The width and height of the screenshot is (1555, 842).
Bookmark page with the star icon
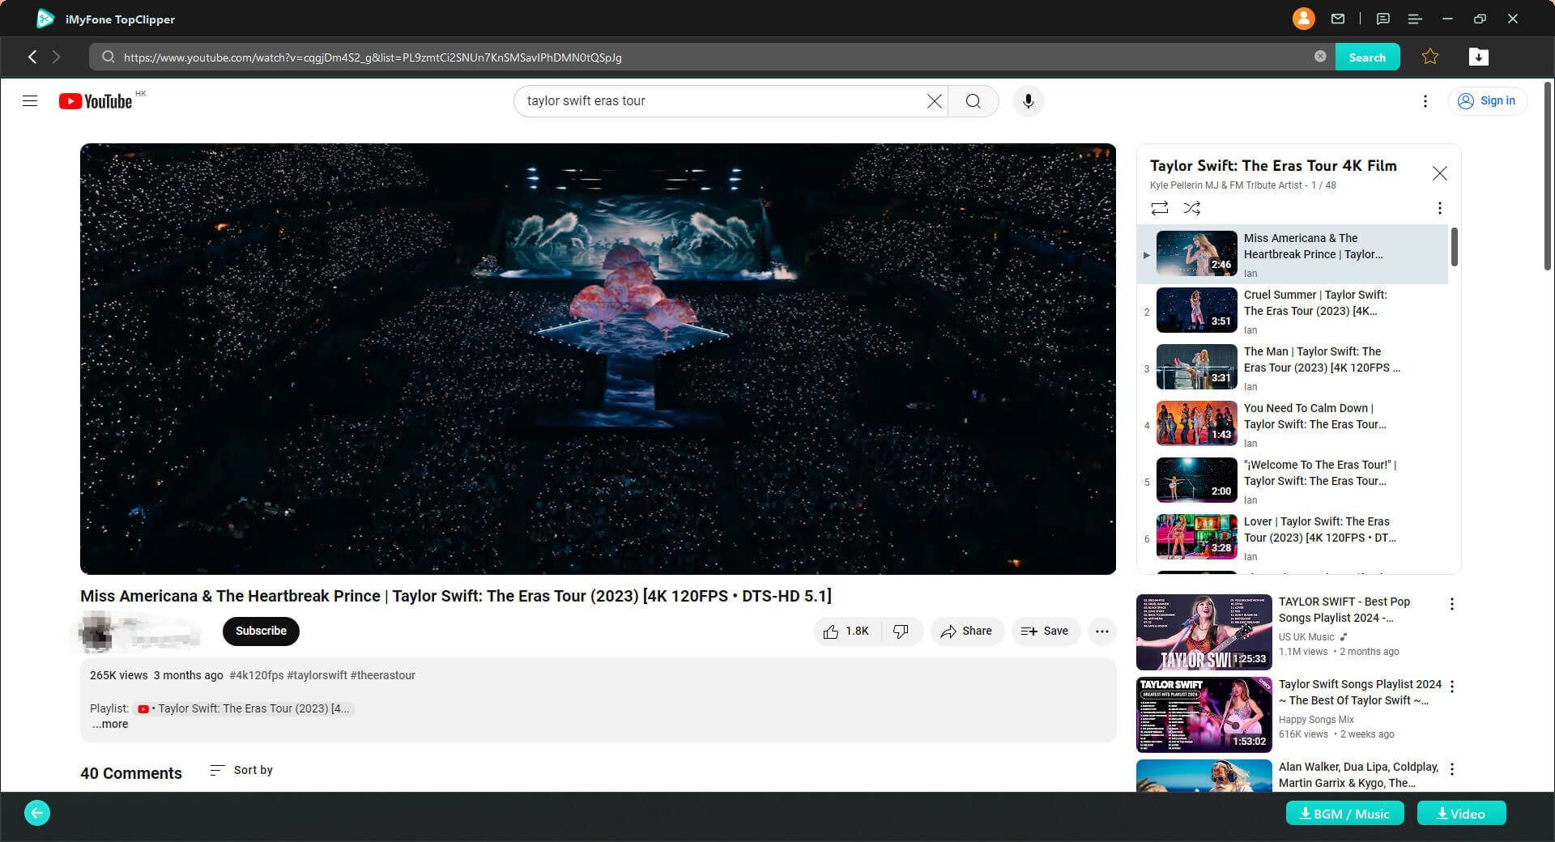point(1430,57)
